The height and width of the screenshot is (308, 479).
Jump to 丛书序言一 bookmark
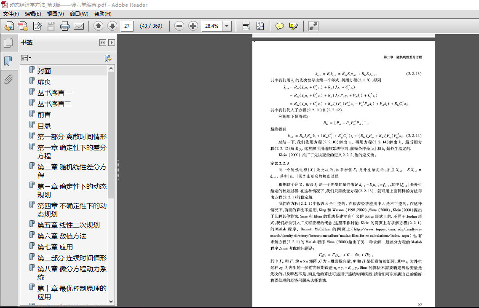tap(54, 93)
